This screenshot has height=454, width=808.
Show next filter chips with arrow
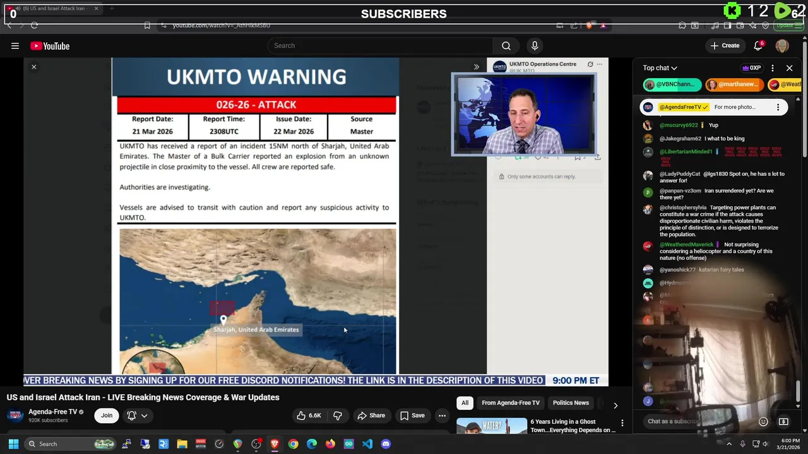tap(615, 405)
